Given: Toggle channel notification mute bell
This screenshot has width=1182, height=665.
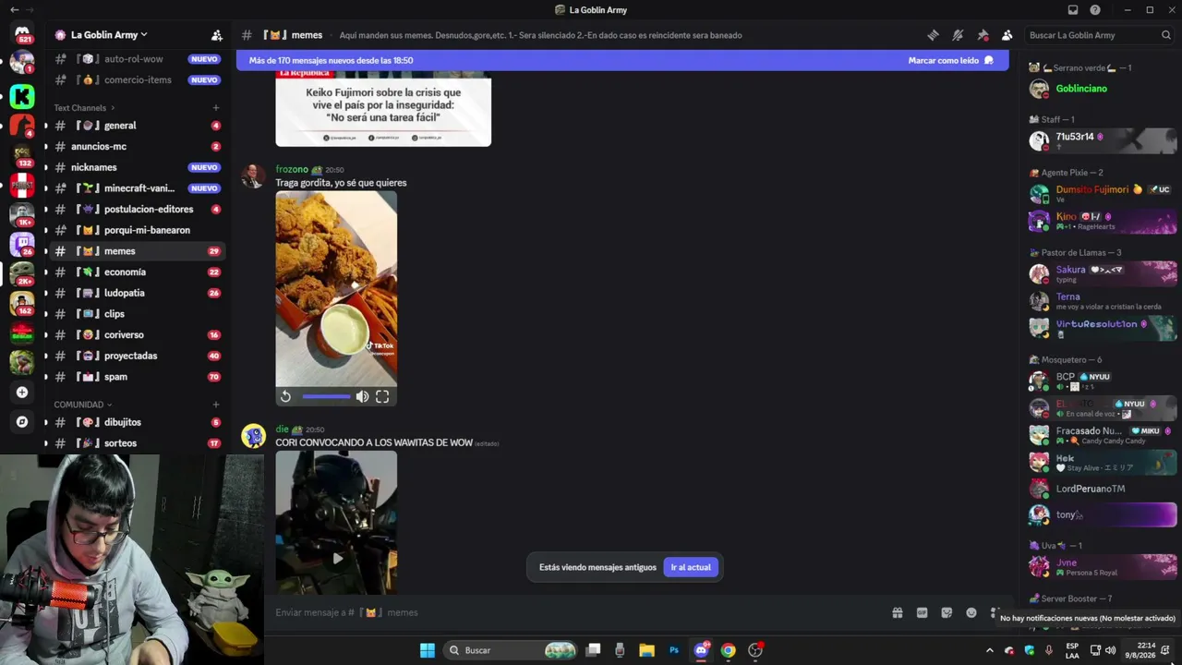Looking at the screenshot, I should (958, 35).
